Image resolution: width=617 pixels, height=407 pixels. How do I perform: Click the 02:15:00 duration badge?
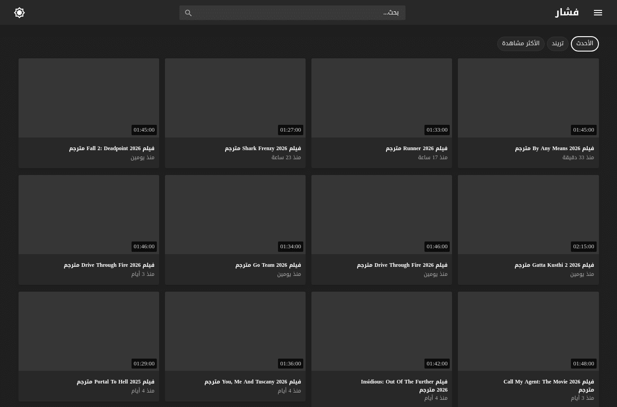point(584,246)
